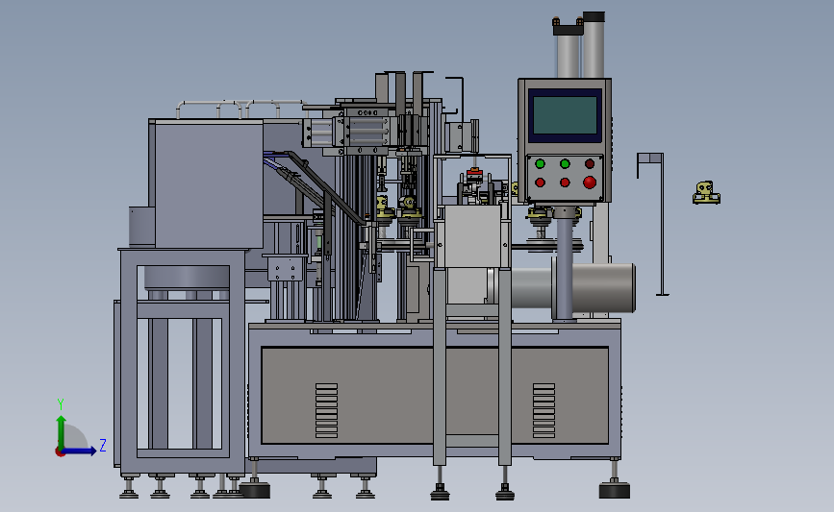Viewport: 834px width, 512px height.
Task: Select the right louvered vent on base cabinet
Action: click(543, 410)
